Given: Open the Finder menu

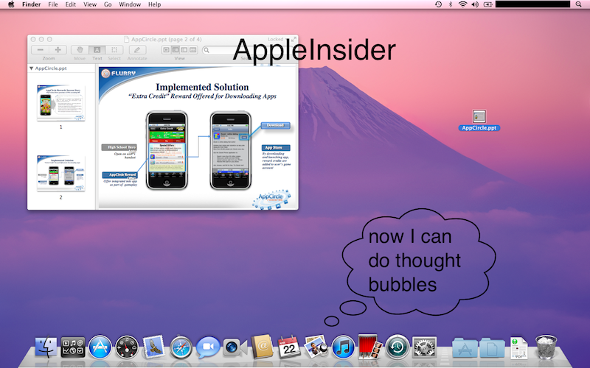Looking at the screenshot, I should click(x=31, y=4).
